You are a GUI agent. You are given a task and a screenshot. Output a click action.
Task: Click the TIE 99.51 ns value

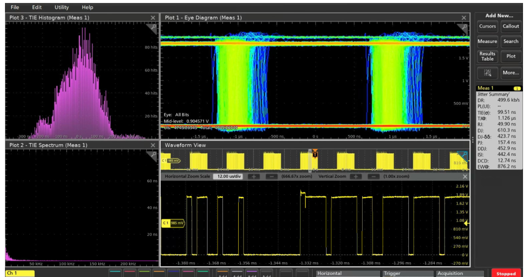[x=507, y=112]
